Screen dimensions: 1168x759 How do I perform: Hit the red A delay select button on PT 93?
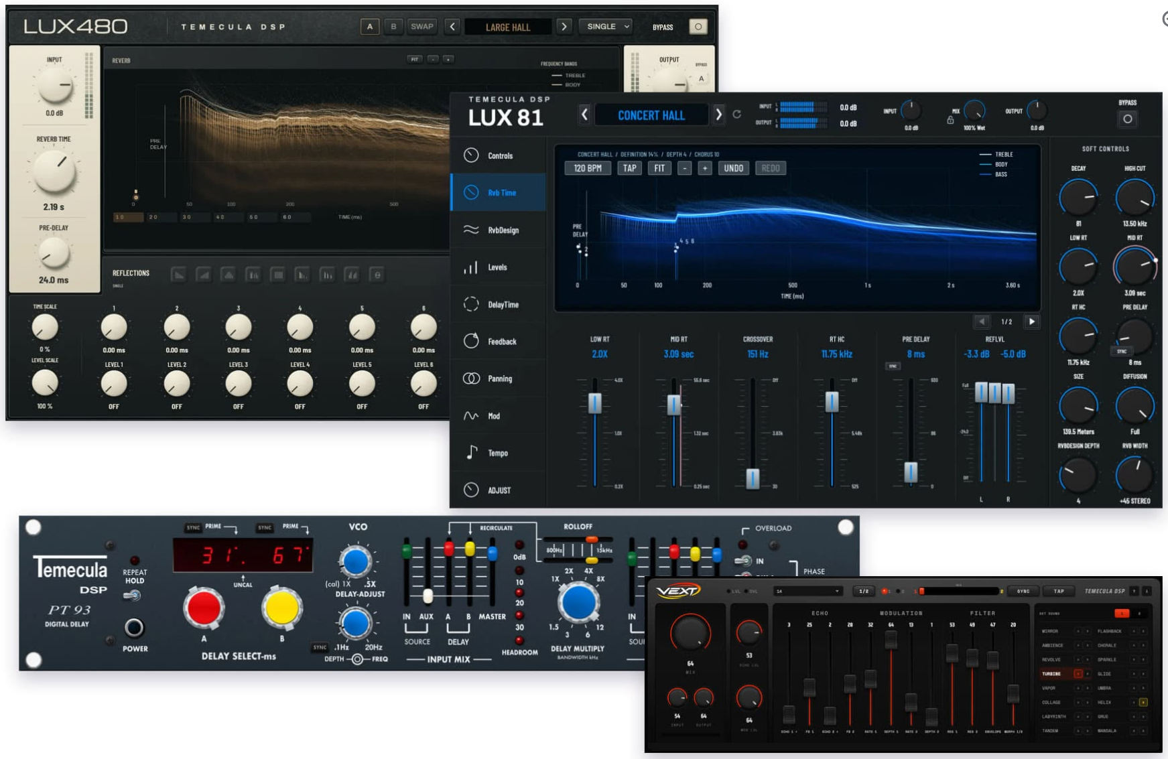tap(204, 608)
